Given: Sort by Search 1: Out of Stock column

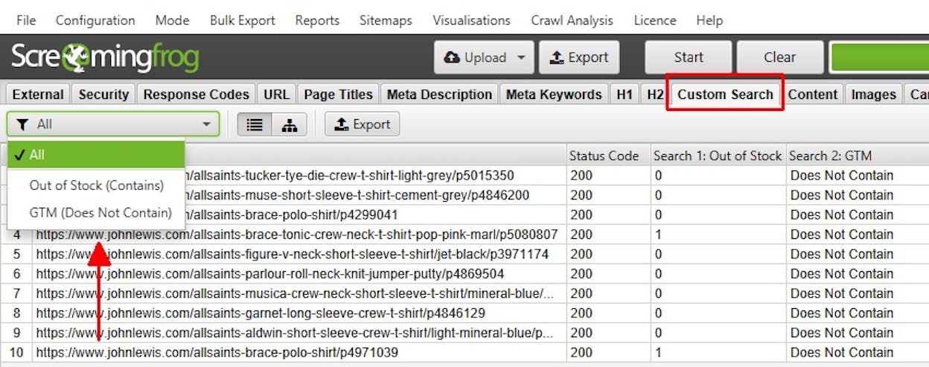Looking at the screenshot, I should 718,156.
